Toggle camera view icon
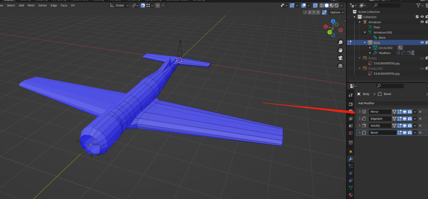The height and width of the screenshot is (199, 428). click(340, 58)
